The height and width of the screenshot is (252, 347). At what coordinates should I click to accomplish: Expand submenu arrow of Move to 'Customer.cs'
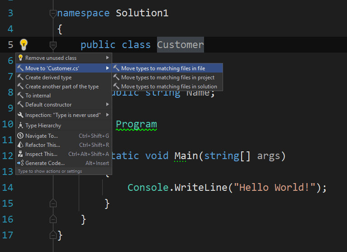[108, 68]
